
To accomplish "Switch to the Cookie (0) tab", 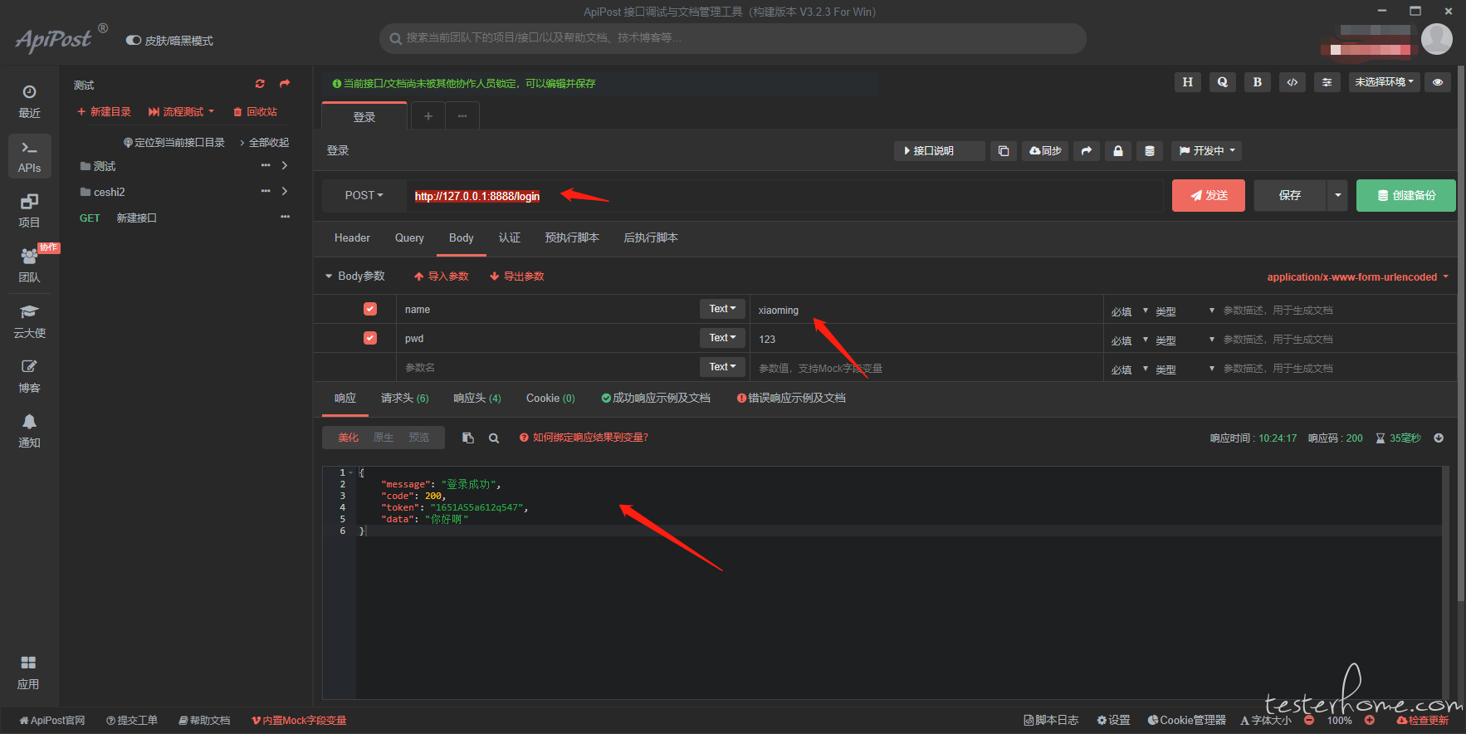I will 550,398.
